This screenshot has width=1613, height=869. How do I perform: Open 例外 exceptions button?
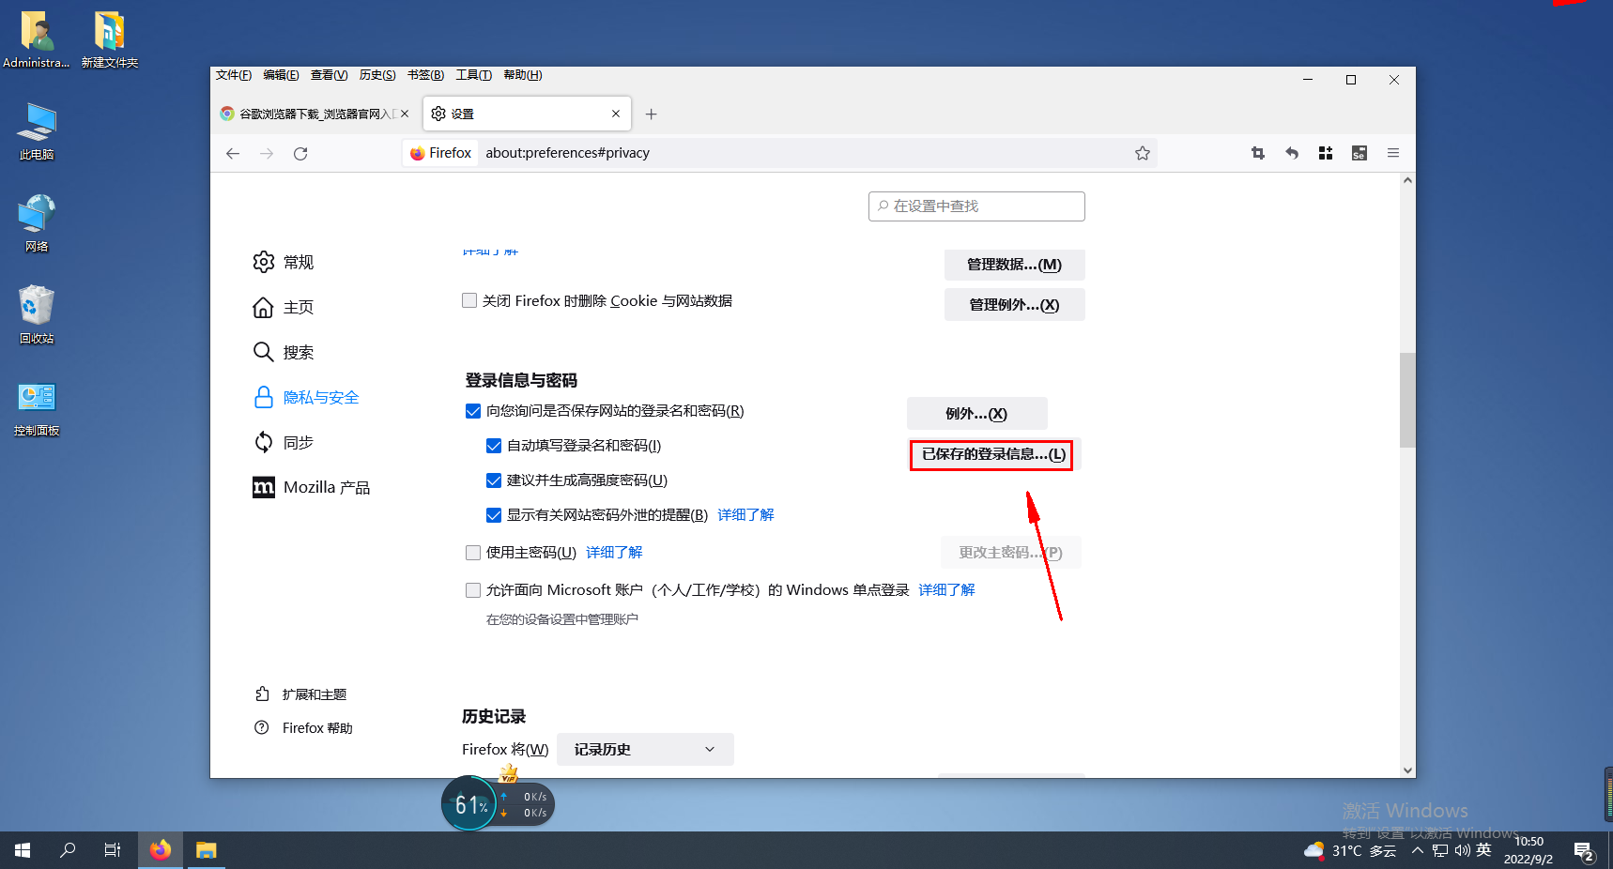click(976, 414)
